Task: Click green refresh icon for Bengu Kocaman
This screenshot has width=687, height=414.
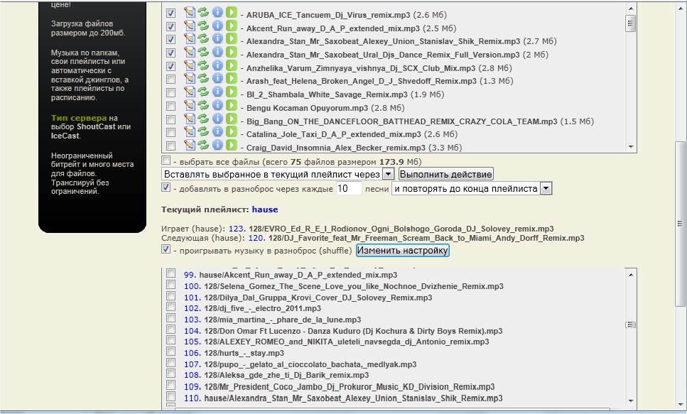Action: (x=203, y=107)
